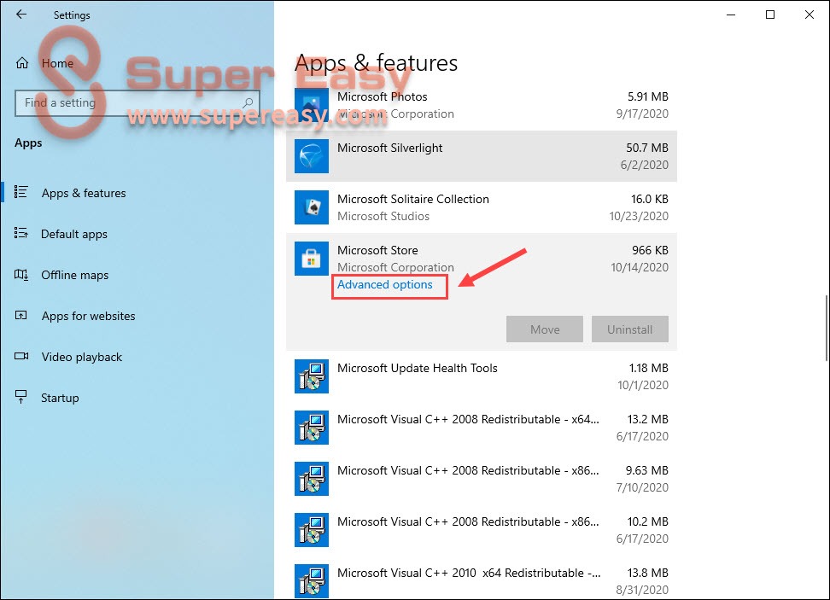
Task: Minimize the Settings window
Action: tap(731, 15)
